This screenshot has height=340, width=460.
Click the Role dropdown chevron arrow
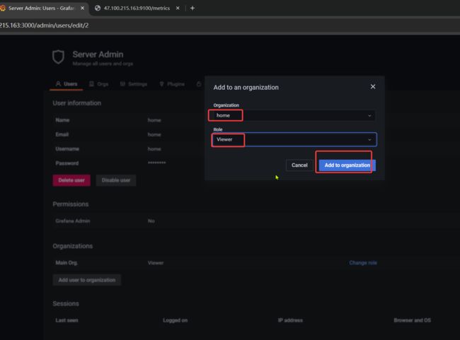[369, 140]
